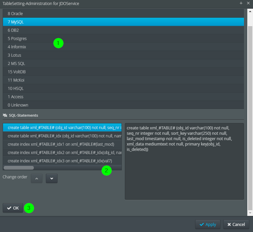Click the plus icon in title bar

click(x=241, y=3)
